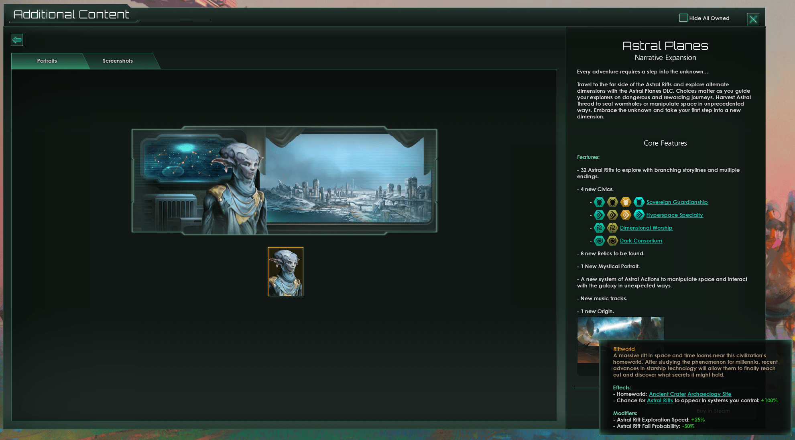Open the Hyperspace Specialty link
Screen dimensions: 795x440
point(675,215)
